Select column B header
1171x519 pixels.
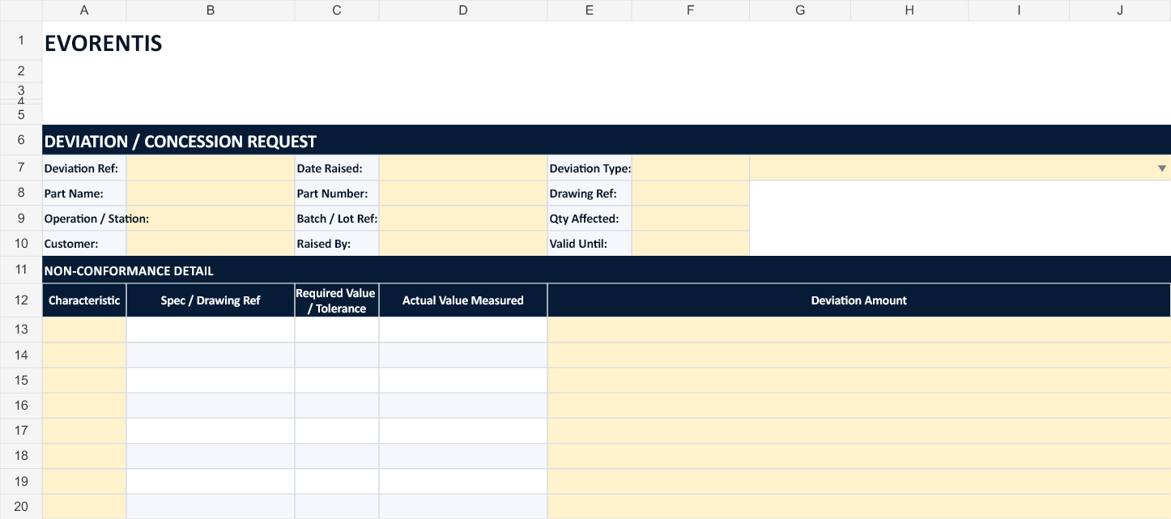211,11
